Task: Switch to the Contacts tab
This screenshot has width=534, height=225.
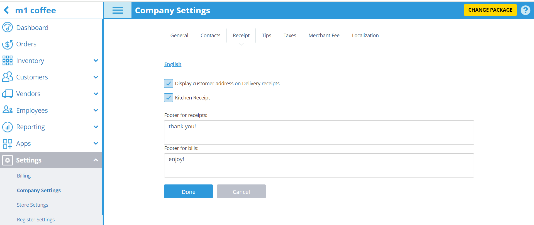Action: 210,35
